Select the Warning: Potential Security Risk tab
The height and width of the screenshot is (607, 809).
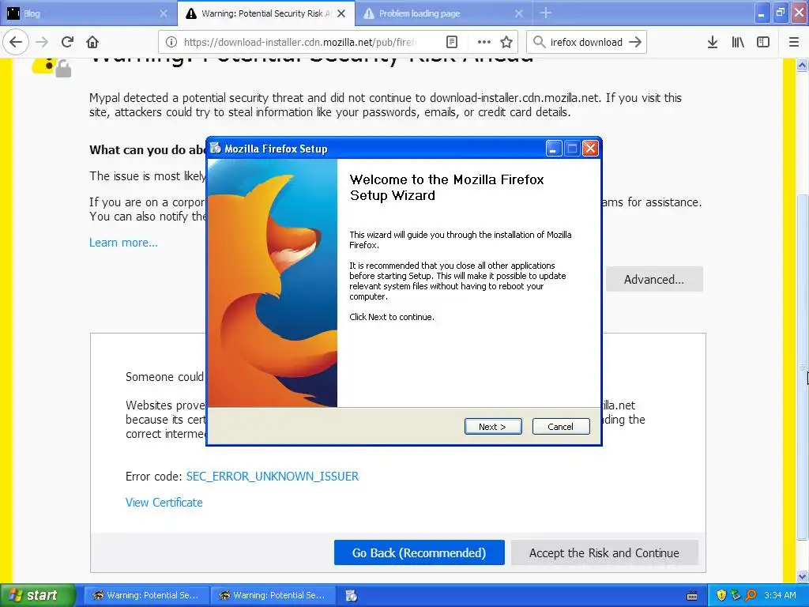click(x=266, y=13)
